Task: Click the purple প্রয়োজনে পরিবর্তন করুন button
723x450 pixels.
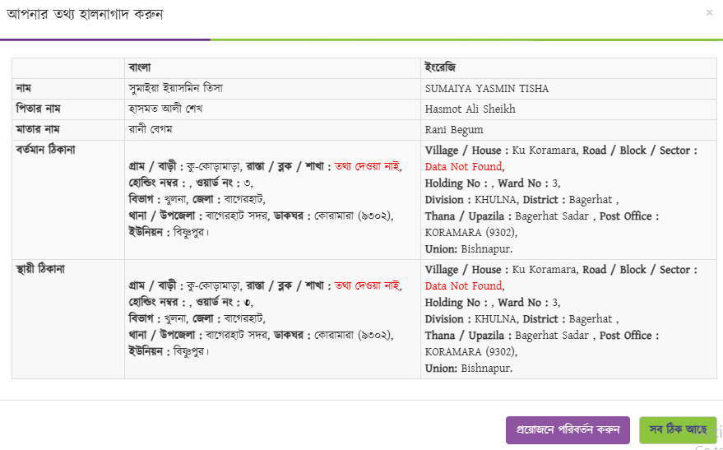Action: point(568,429)
